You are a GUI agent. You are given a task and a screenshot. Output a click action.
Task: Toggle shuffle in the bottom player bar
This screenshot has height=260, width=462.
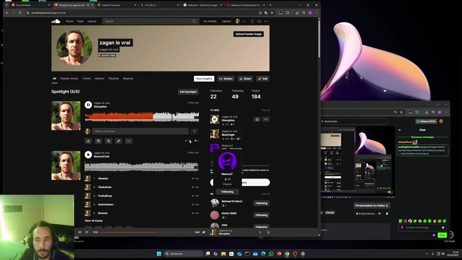tap(80, 232)
